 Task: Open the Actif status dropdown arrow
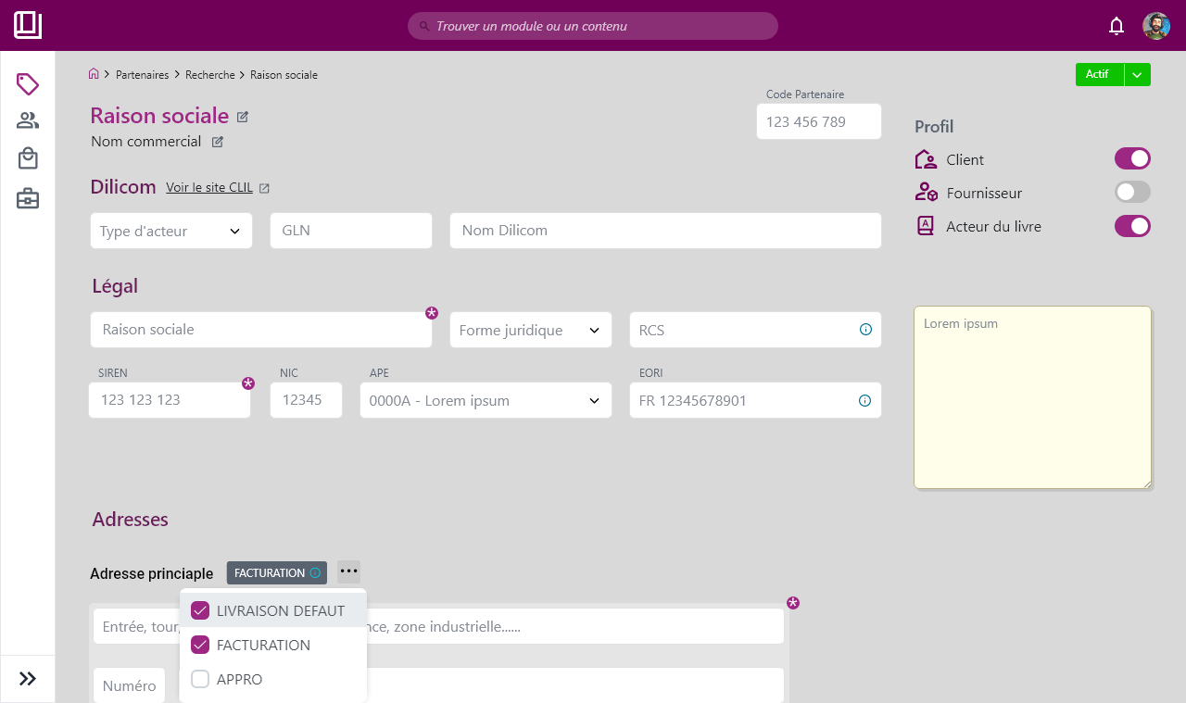point(1138,75)
